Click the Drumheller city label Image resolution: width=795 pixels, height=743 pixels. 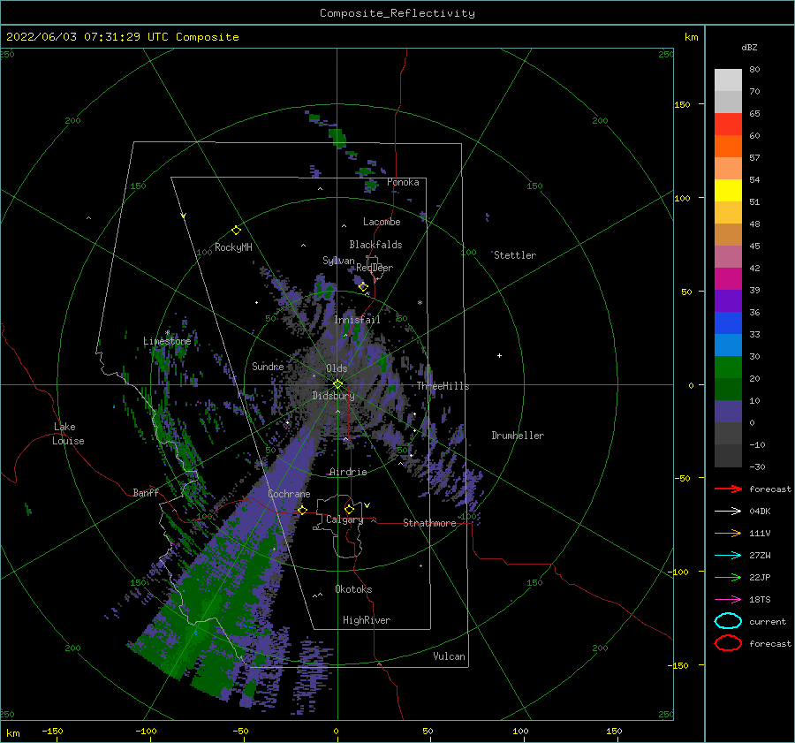tap(518, 436)
